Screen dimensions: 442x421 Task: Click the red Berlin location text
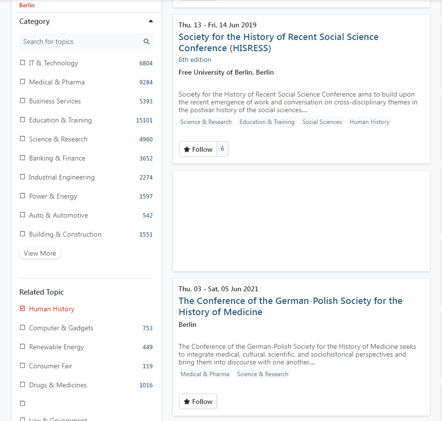(x=27, y=5)
